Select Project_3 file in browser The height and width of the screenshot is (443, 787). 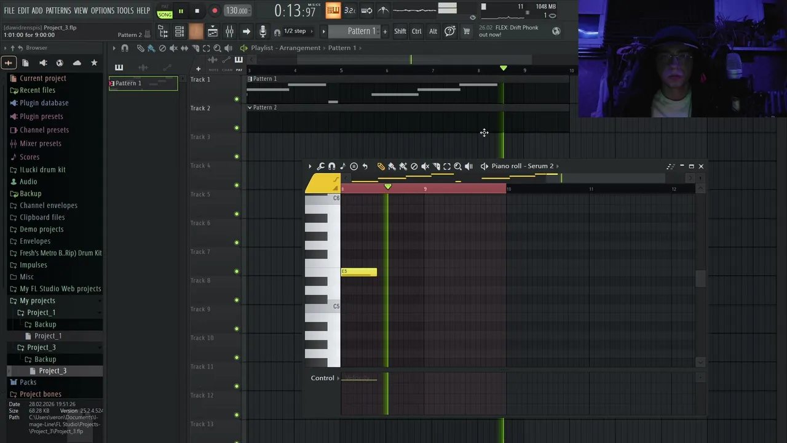[x=52, y=371]
